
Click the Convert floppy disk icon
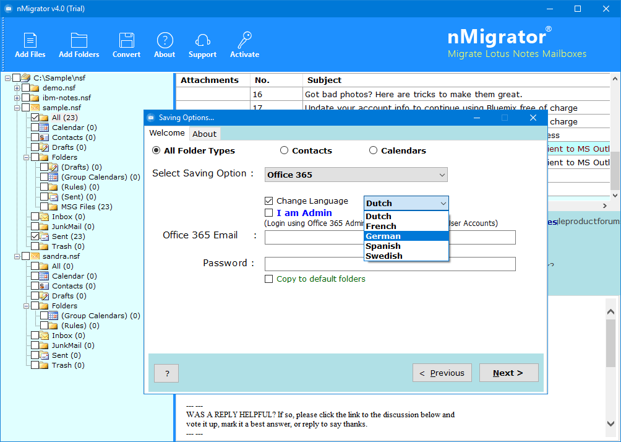coord(126,40)
